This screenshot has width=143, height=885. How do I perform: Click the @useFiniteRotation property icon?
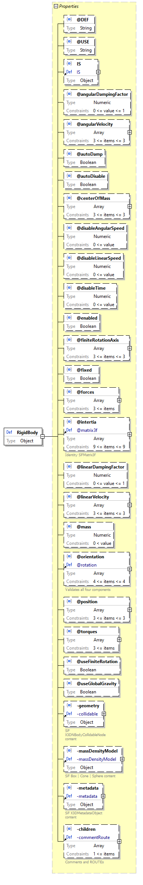click(69, 661)
